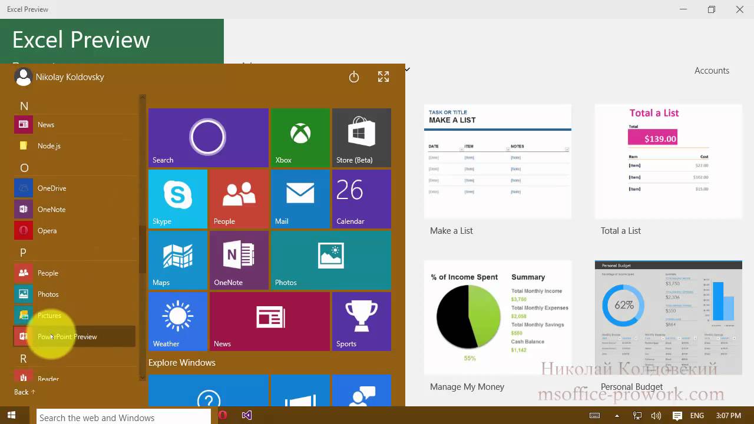Screen dimensions: 754x424
Task: Open Opera from the taskbar
Action: (223, 415)
